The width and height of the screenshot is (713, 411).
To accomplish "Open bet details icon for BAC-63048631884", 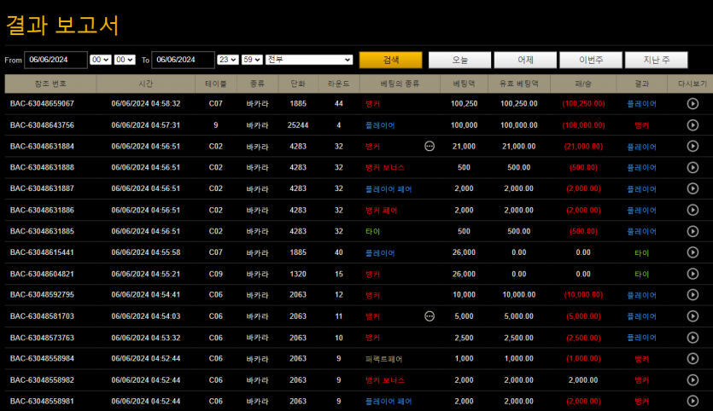I will [430, 146].
